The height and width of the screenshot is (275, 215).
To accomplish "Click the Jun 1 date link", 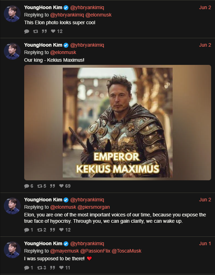I will [205, 243].
